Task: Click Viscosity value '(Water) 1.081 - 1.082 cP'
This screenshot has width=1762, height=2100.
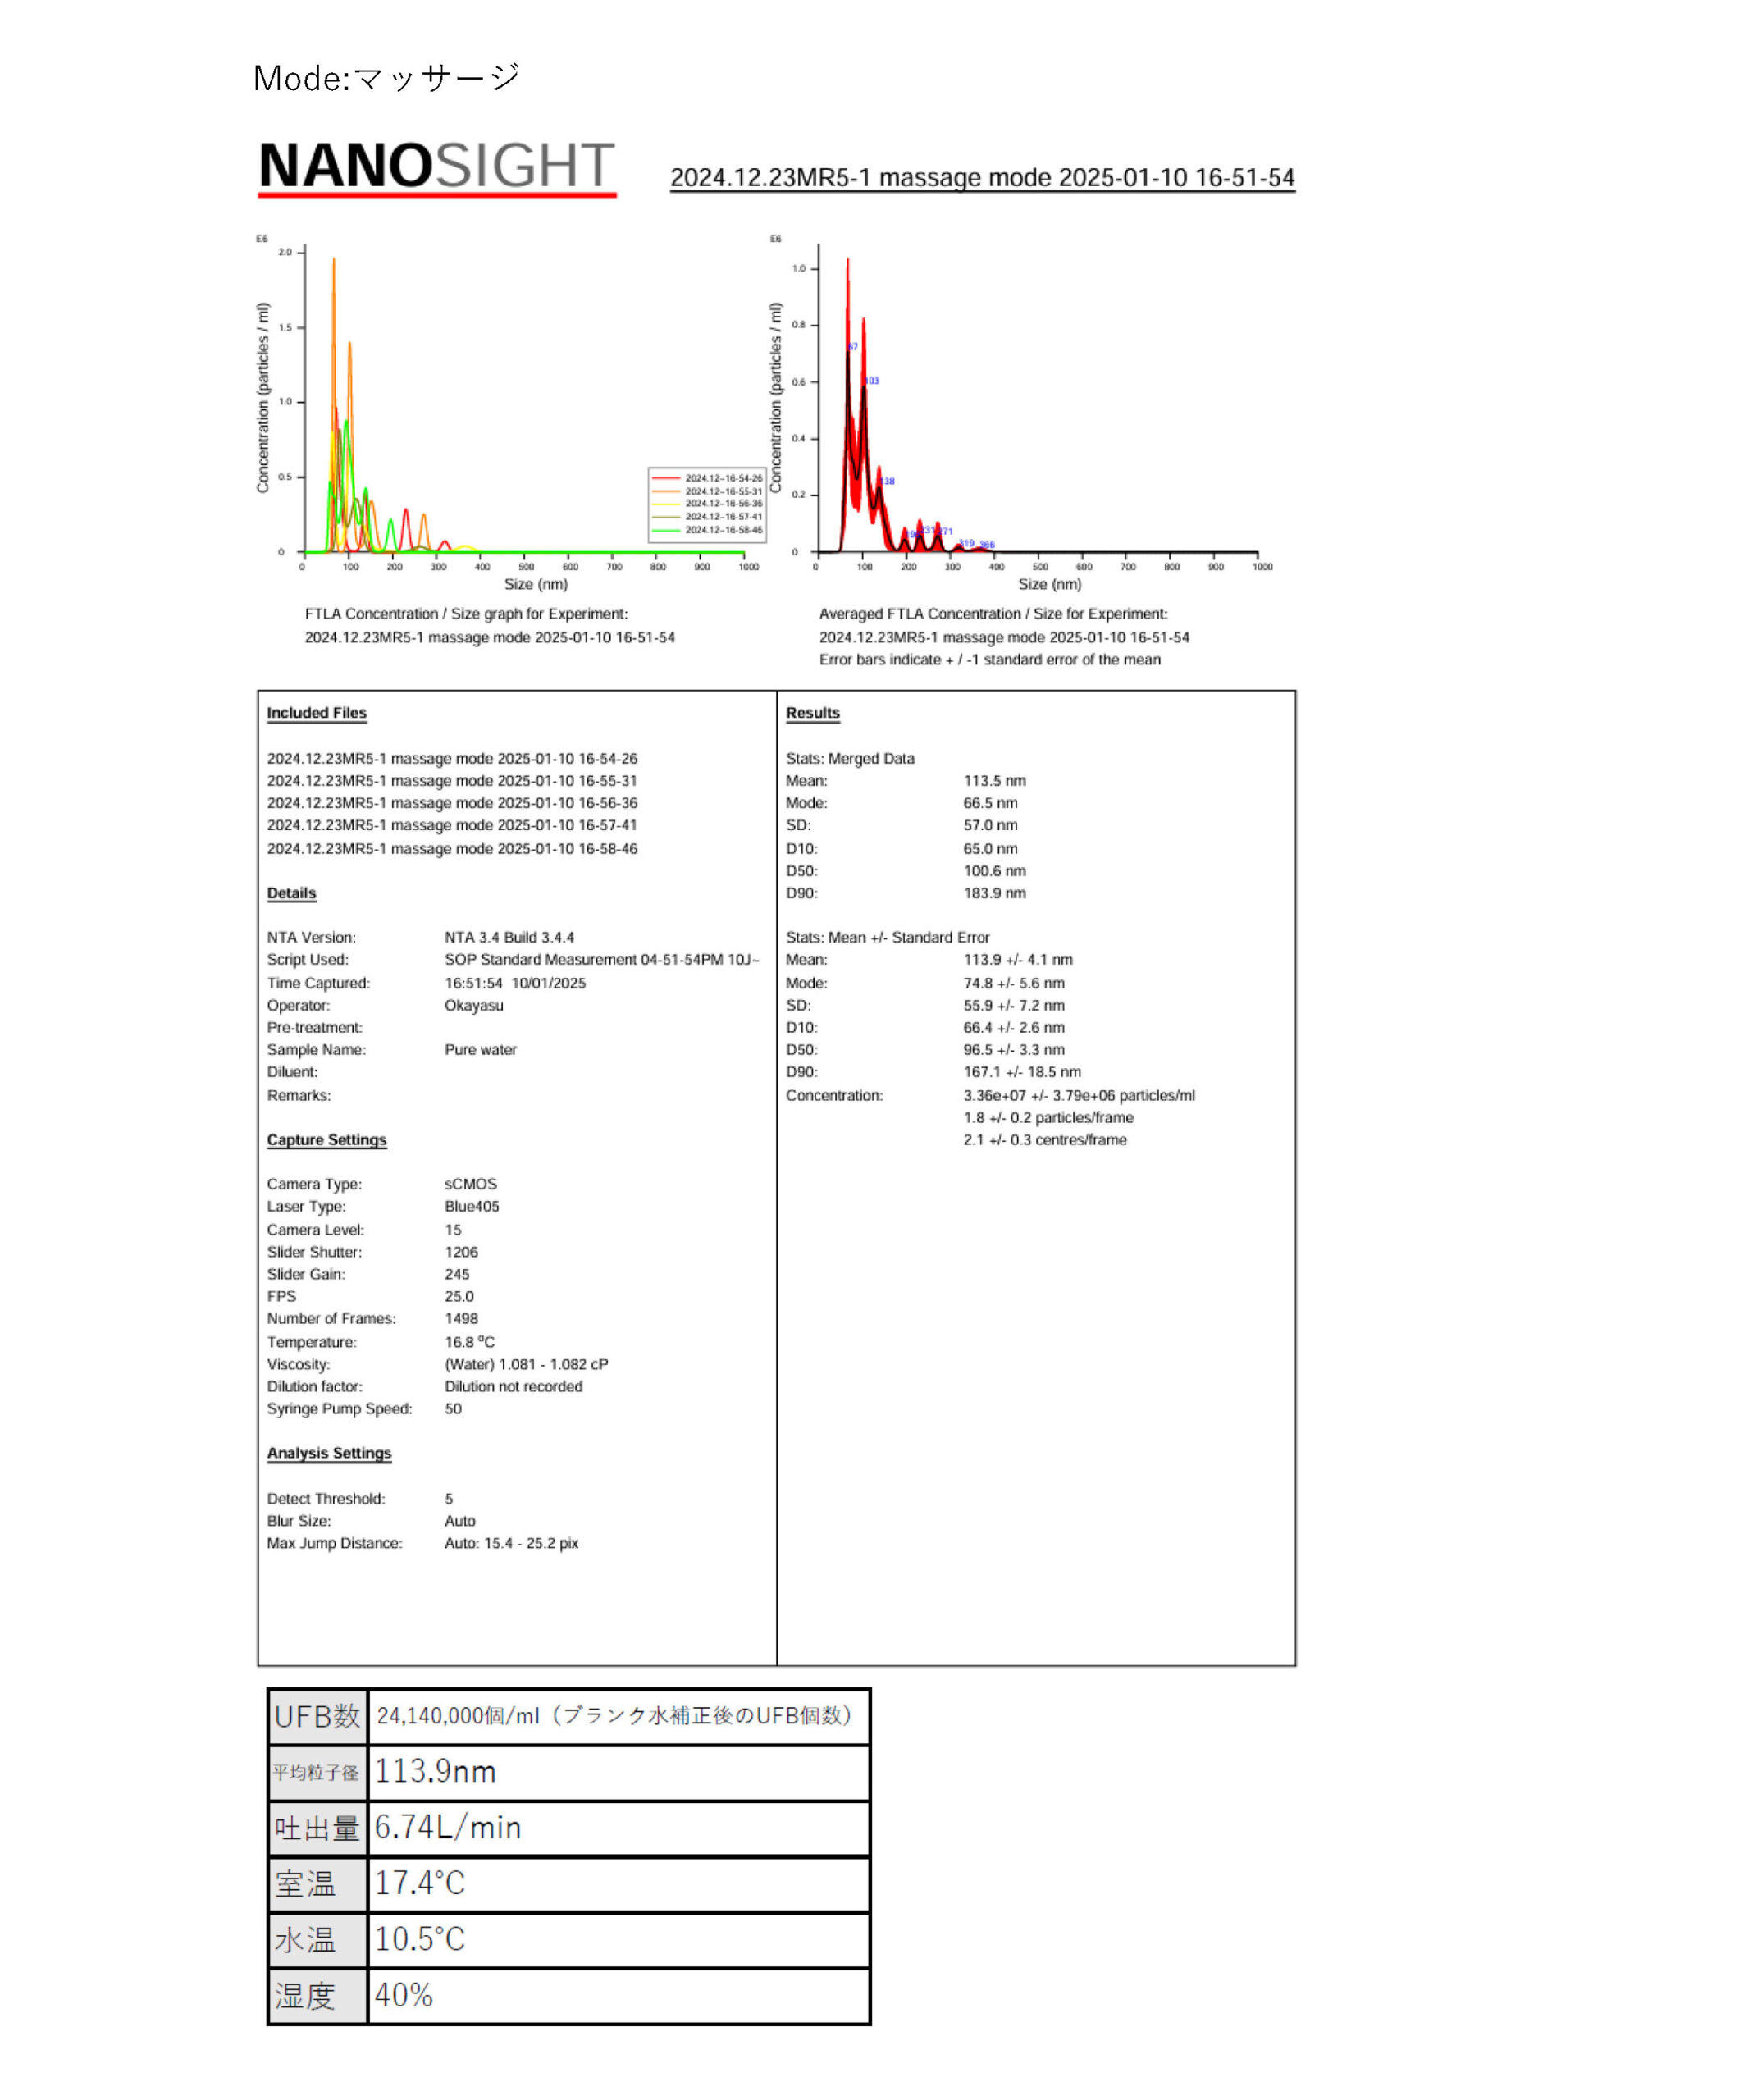Action: click(526, 1364)
